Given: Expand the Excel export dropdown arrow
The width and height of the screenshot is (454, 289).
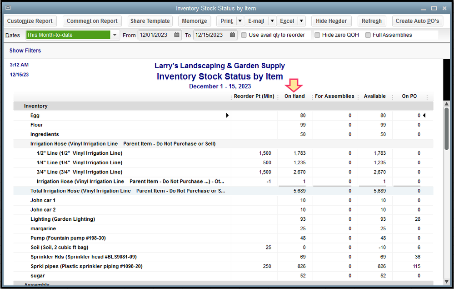Looking at the screenshot, I should click(x=301, y=21).
